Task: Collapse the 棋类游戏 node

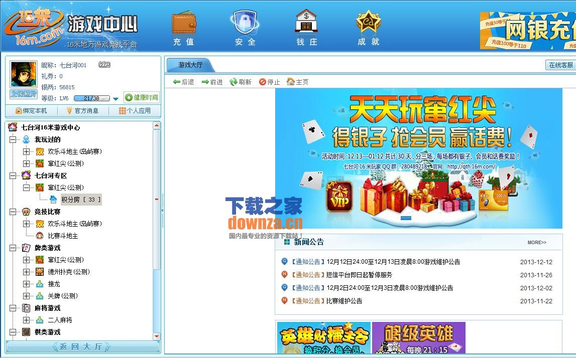Action: click(13, 332)
